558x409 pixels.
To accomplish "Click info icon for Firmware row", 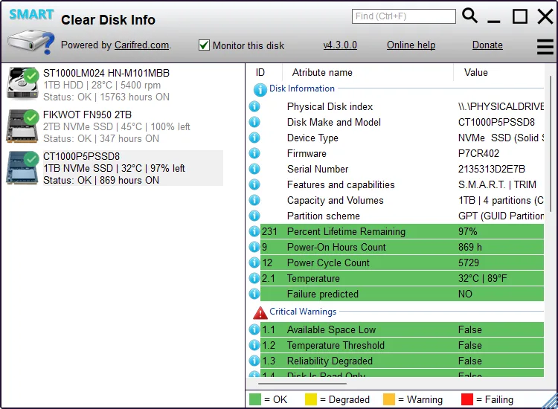I will click(254, 153).
